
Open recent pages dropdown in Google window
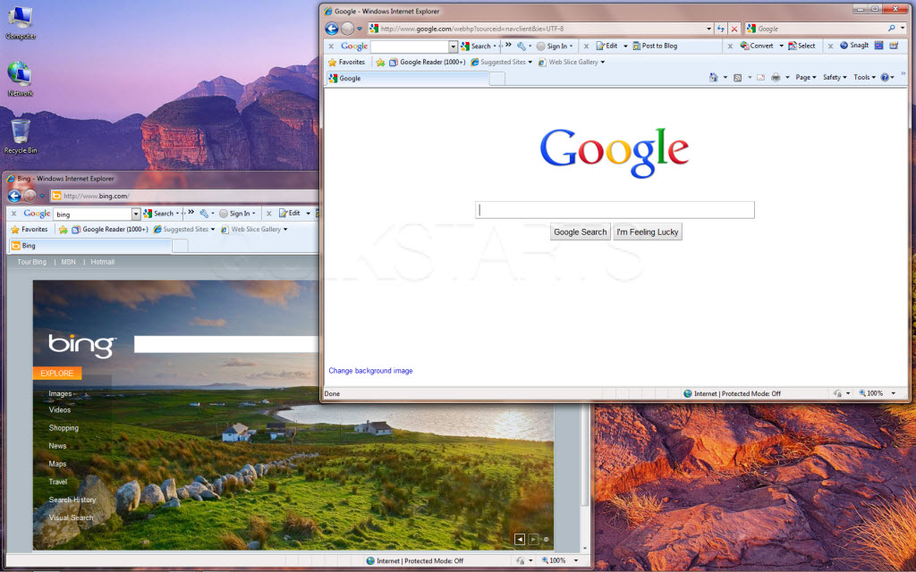(360, 29)
